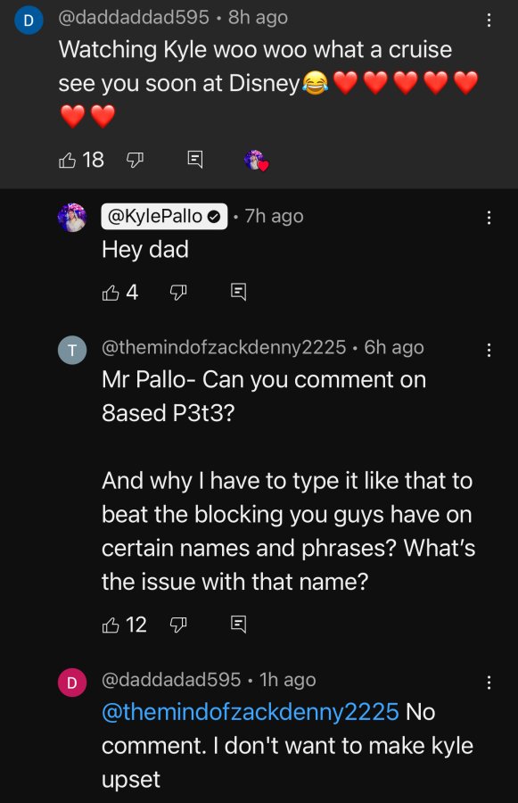Open options for themindofzackdenny2225's comment
This screenshot has width=518, height=803.
pyautogui.click(x=489, y=351)
